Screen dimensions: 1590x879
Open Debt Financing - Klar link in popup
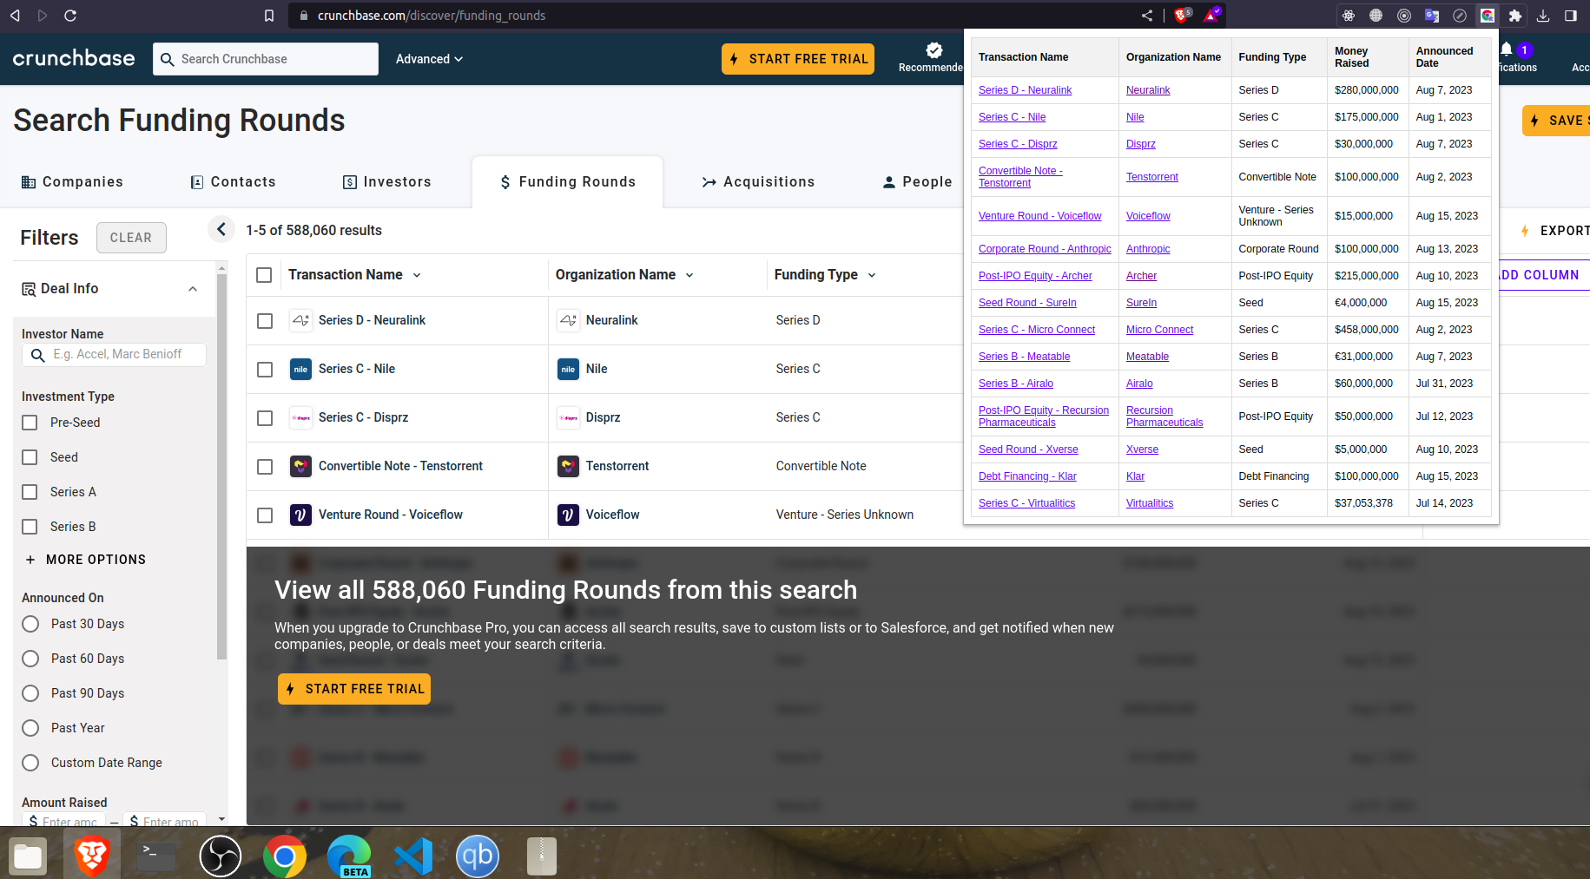pyautogui.click(x=1027, y=476)
